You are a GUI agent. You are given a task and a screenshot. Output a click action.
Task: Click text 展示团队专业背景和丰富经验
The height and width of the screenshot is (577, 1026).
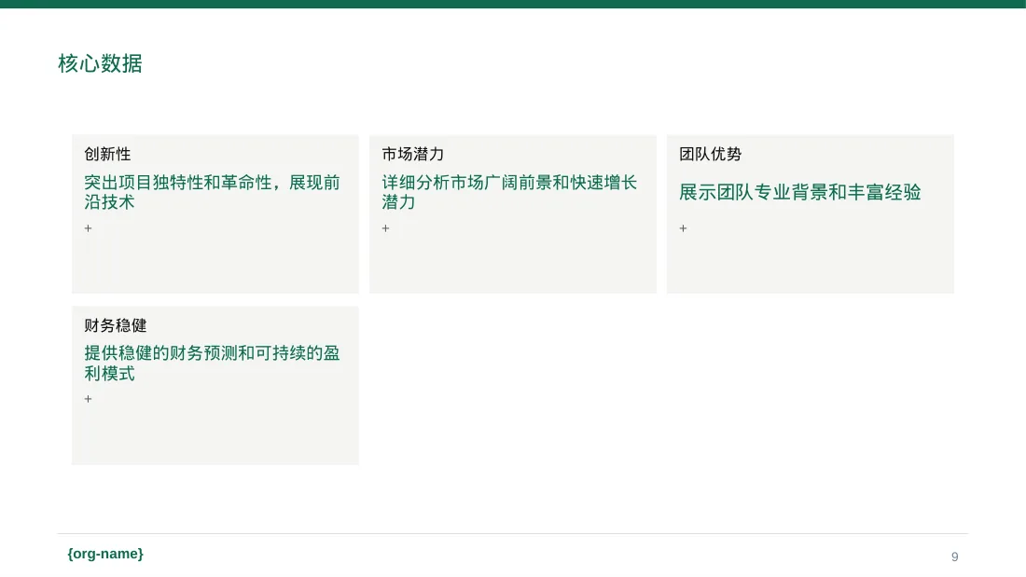(x=800, y=192)
